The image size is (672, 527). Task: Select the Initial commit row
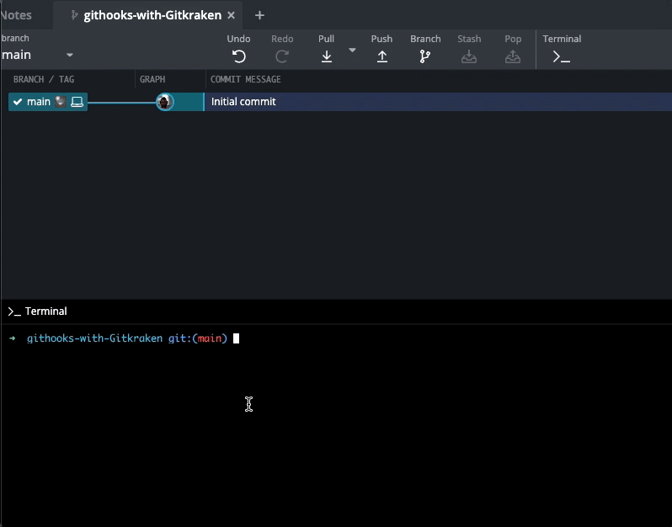(421, 102)
